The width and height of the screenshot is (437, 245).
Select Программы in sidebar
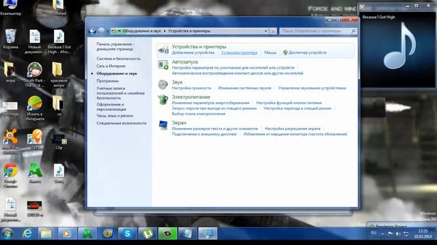tap(108, 81)
